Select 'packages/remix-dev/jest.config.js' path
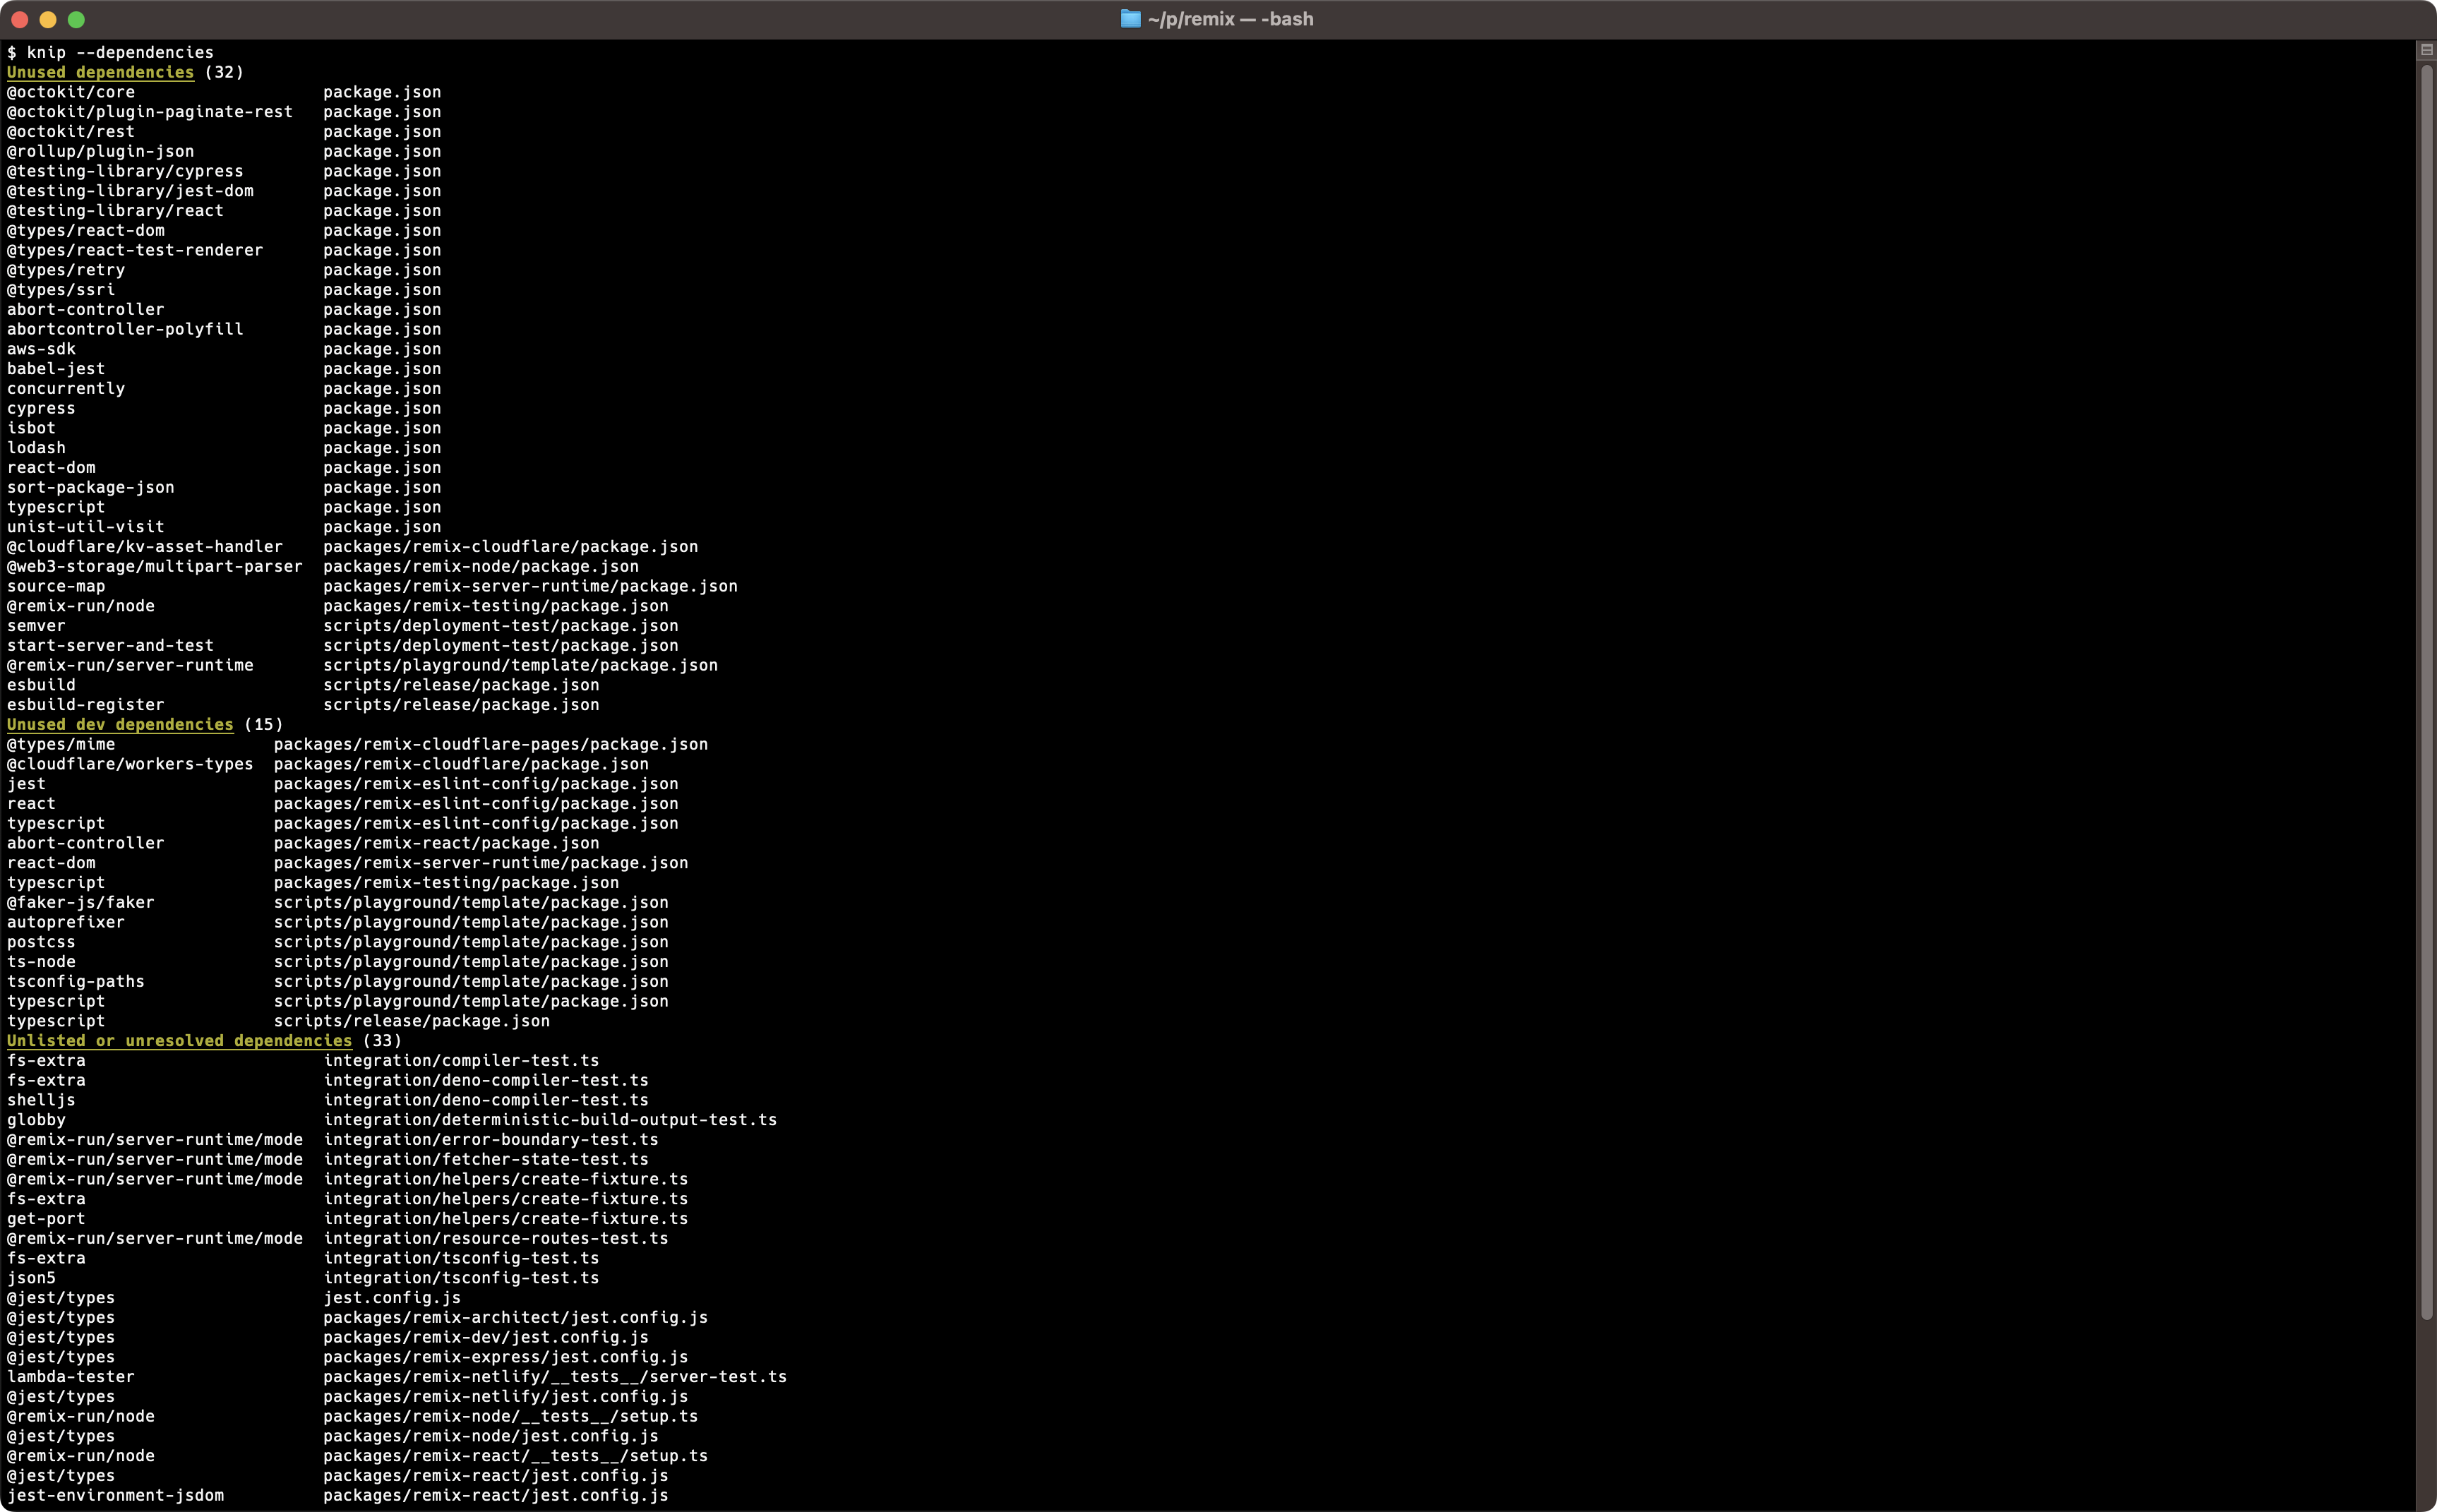Image resolution: width=2437 pixels, height=1512 pixels. (x=486, y=1337)
